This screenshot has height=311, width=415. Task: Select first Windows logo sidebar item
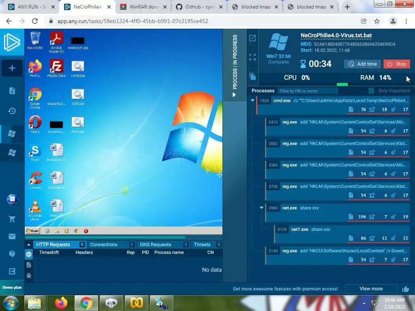click(x=12, y=133)
